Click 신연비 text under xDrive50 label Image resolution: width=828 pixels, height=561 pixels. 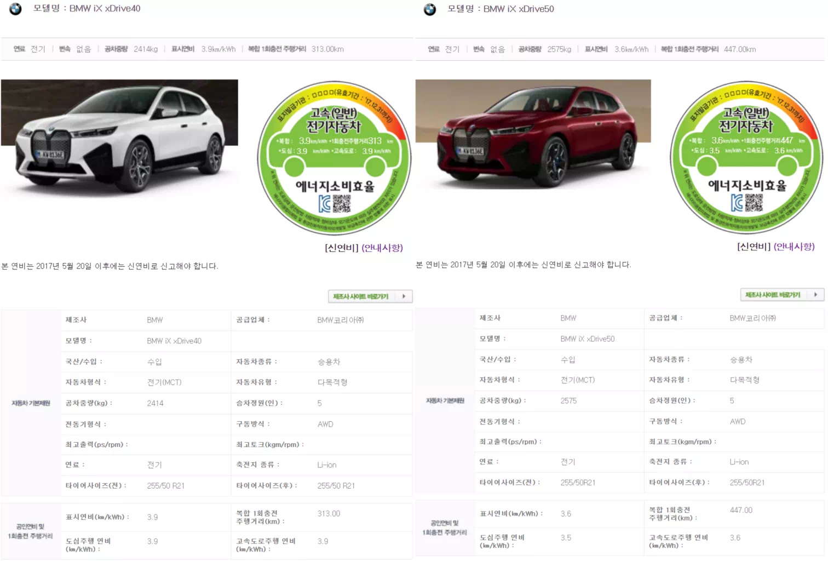[x=754, y=247]
